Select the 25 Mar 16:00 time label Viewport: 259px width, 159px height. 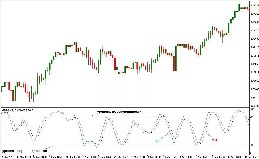click(x=121, y=157)
